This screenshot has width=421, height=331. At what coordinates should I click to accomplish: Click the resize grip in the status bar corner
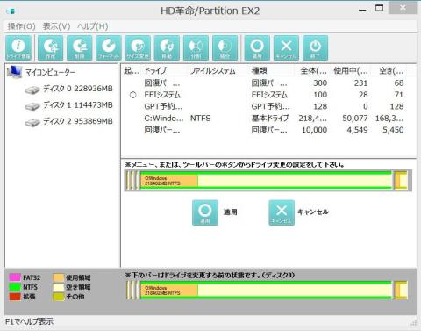click(414, 322)
